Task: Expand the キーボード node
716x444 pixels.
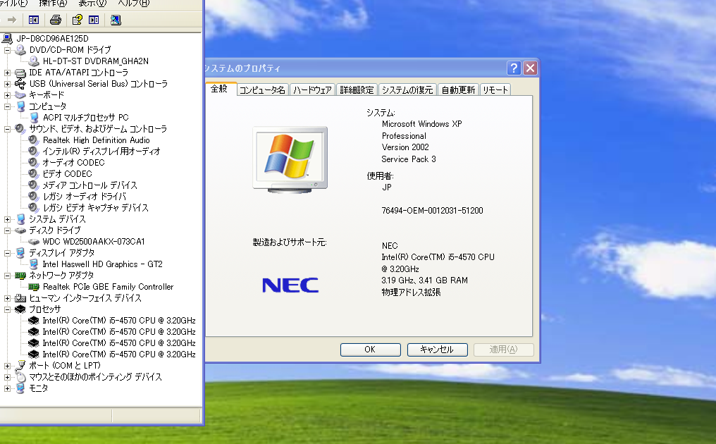Action: point(7,95)
